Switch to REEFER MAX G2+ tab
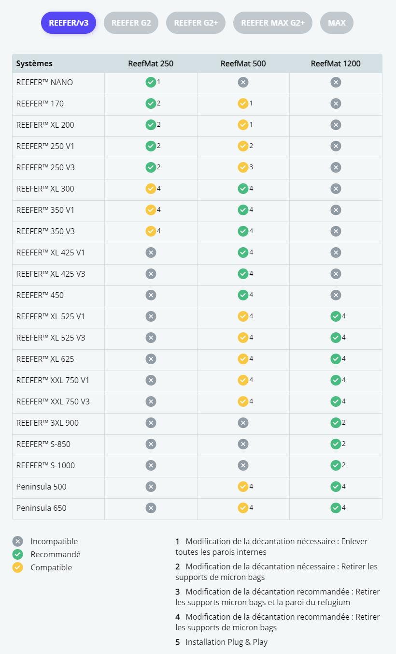Image resolution: width=396 pixels, height=654 pixels. [x=272, y=23]
